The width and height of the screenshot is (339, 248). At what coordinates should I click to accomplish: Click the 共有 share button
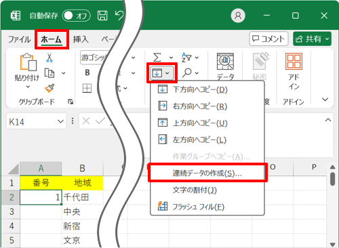pyautogui.click(x=313, y=39)
